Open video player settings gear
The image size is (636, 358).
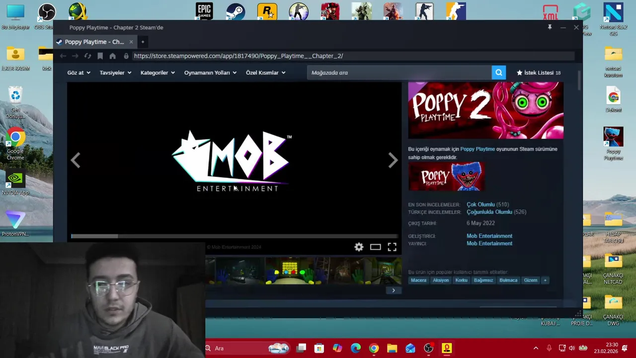point(359,247)
